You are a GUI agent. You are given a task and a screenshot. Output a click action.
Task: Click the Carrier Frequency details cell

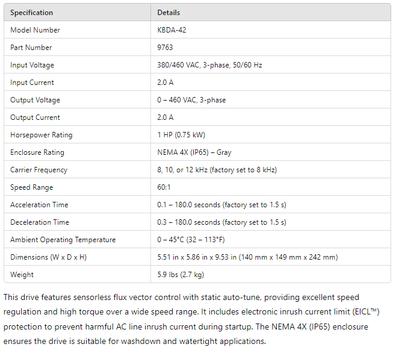point(217,170)
